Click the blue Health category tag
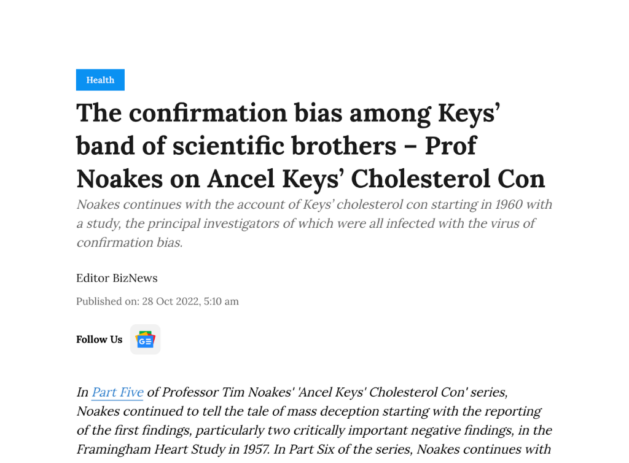This screenshot has width=629, height=463. 100,80
